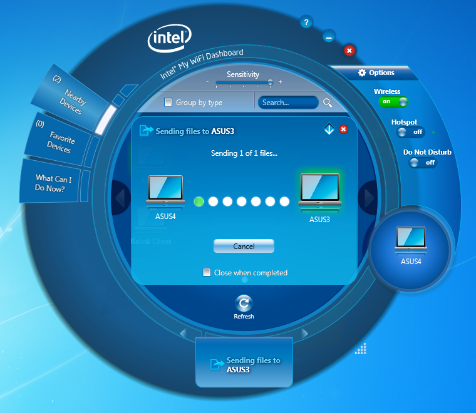Click the Sensitivity slider handle
The width and height of the screenshot is (476, 413).
270,82
